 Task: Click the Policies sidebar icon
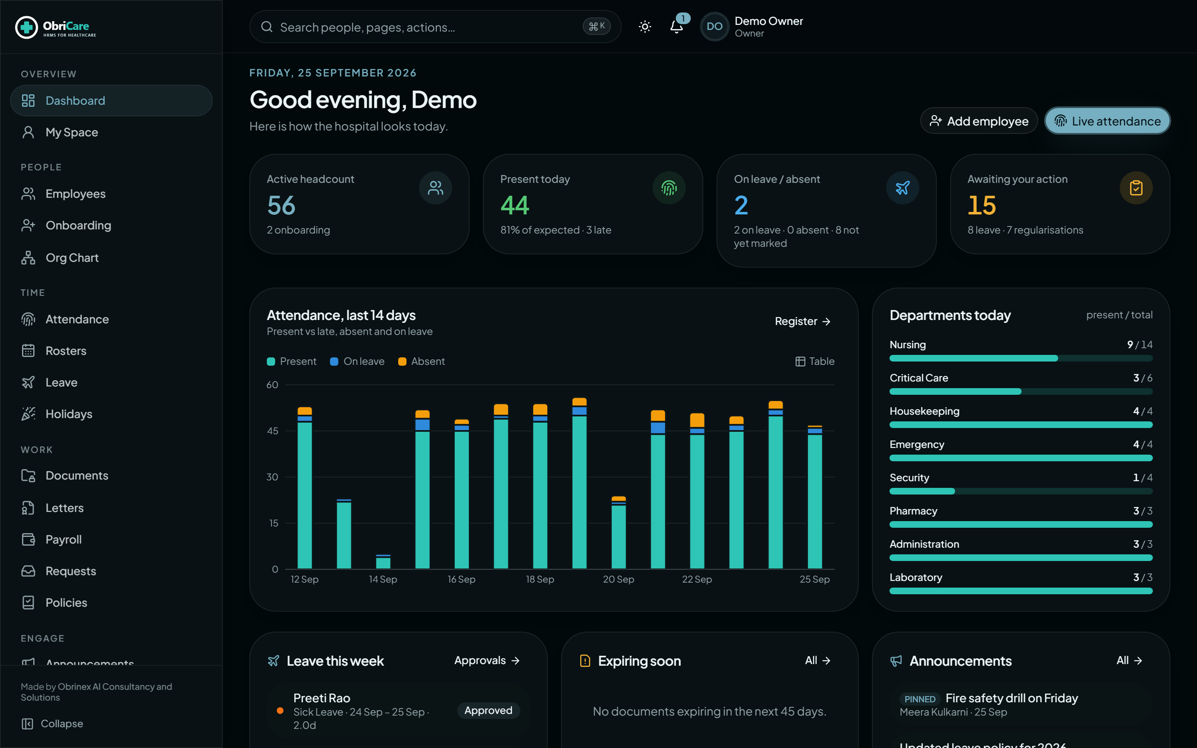[x=28, y=603]
